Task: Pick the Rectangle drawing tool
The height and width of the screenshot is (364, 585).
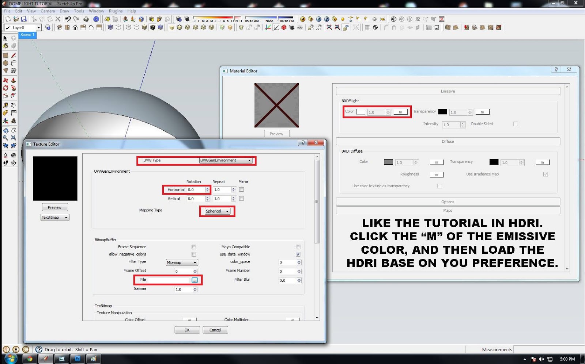Action: click(x=5, y=55)
